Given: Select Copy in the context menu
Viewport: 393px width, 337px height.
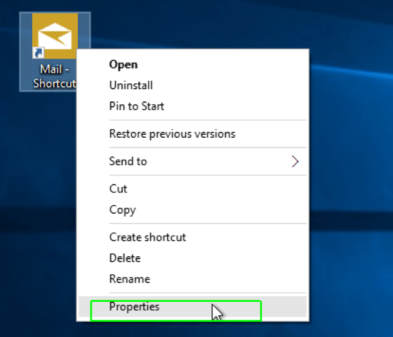Looking at the screenshot, I should tap(122, 210).
